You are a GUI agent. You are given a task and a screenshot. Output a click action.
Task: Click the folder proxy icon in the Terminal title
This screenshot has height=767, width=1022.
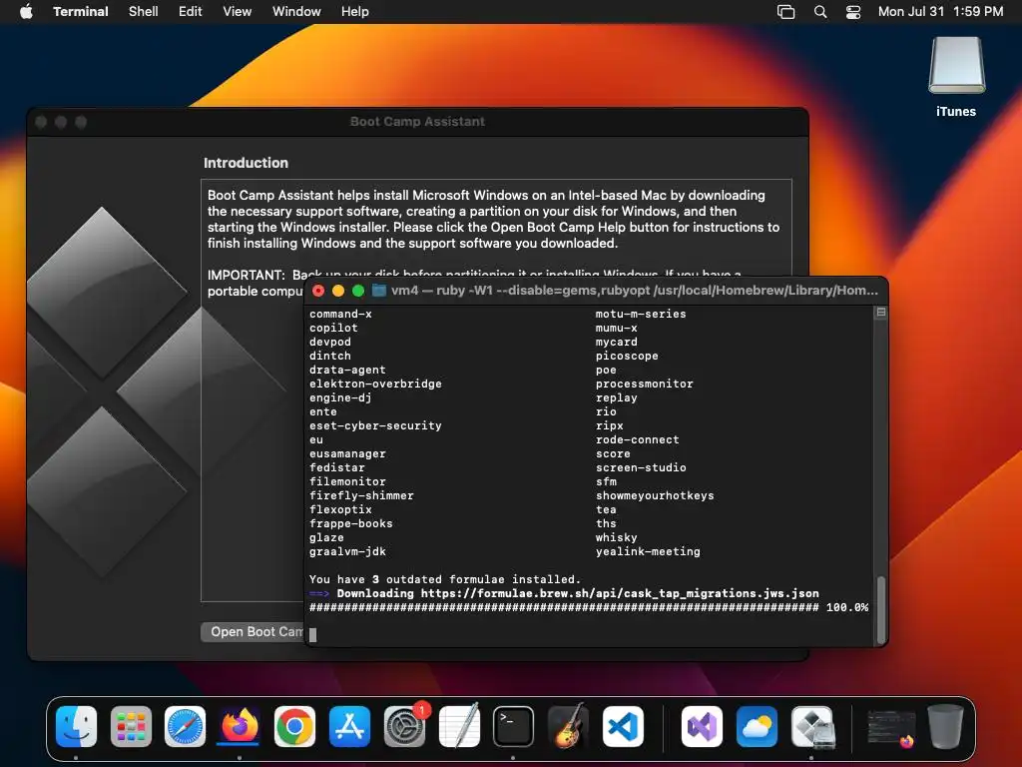378,291
